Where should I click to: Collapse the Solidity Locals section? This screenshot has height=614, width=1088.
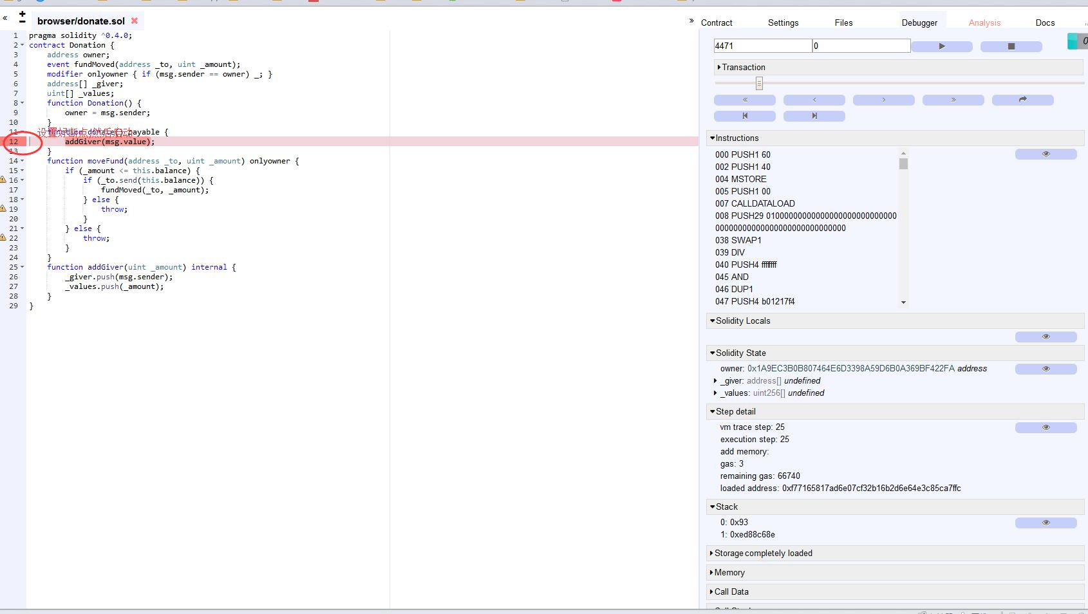[896, 321]
